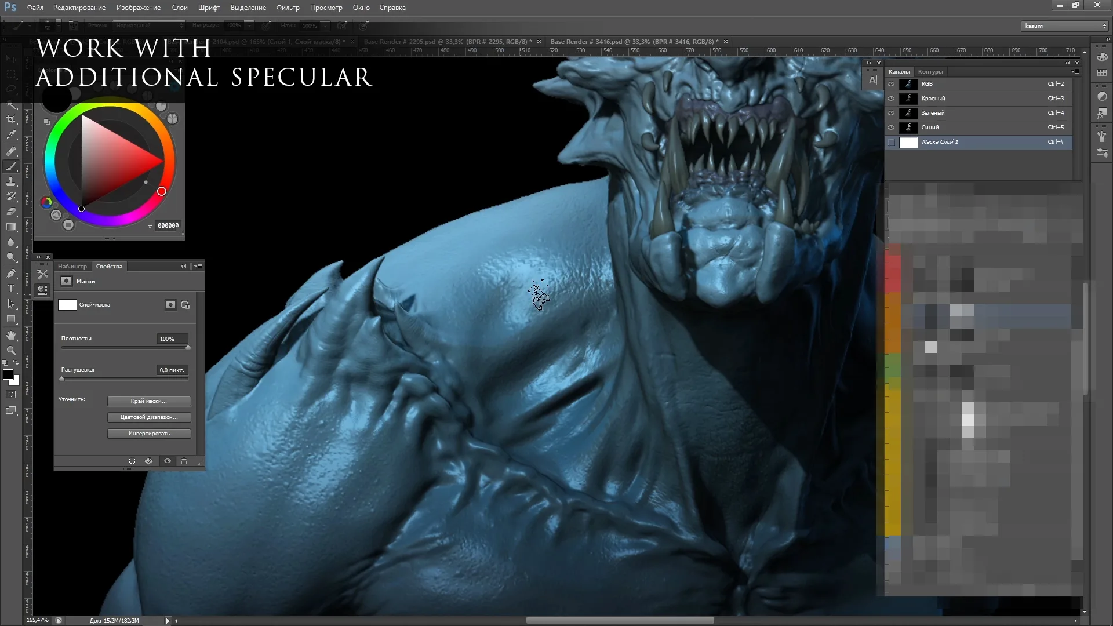
Task: Switch to the Контуры tab
Action: [x=931, y=71]
